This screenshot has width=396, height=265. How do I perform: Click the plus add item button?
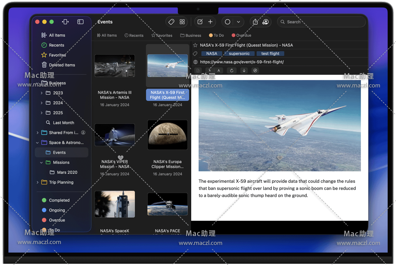click(210, 22)
